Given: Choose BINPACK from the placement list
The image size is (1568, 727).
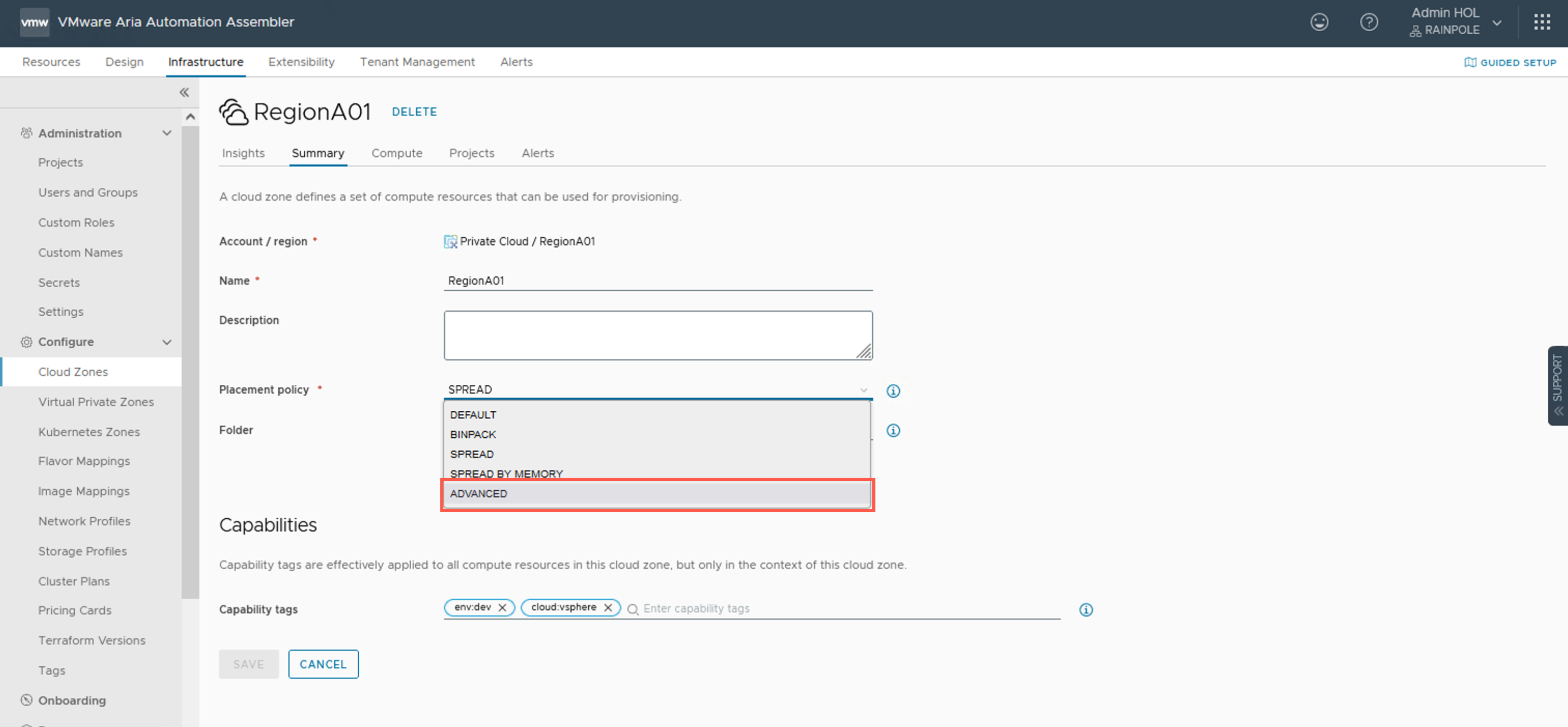Looking at the screenshot, I should 473,435.
